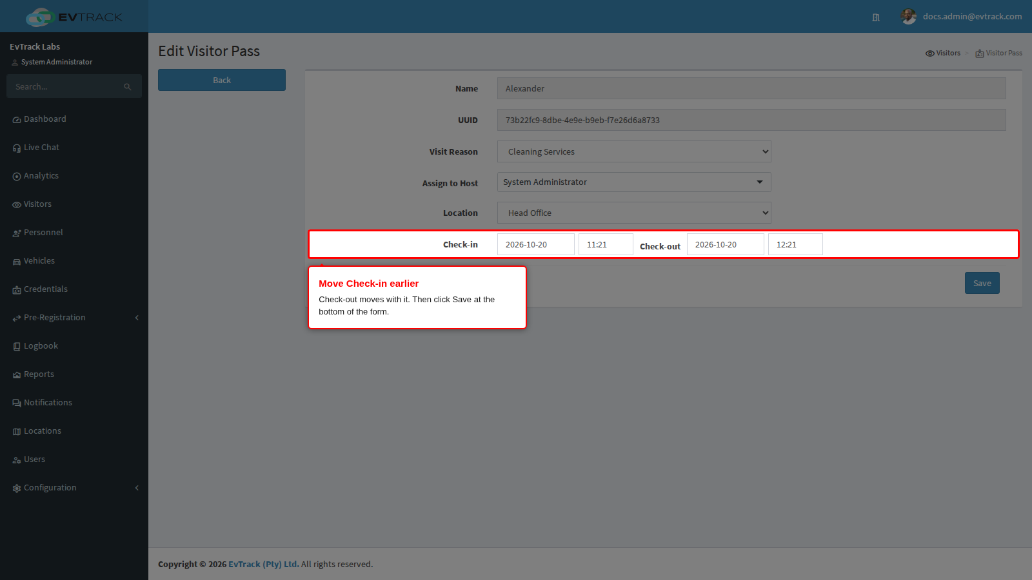Click the EvTrack logo

point(74,17)
